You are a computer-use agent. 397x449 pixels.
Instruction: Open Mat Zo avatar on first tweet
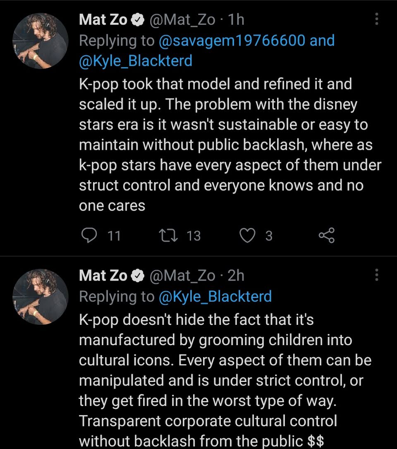41,41
